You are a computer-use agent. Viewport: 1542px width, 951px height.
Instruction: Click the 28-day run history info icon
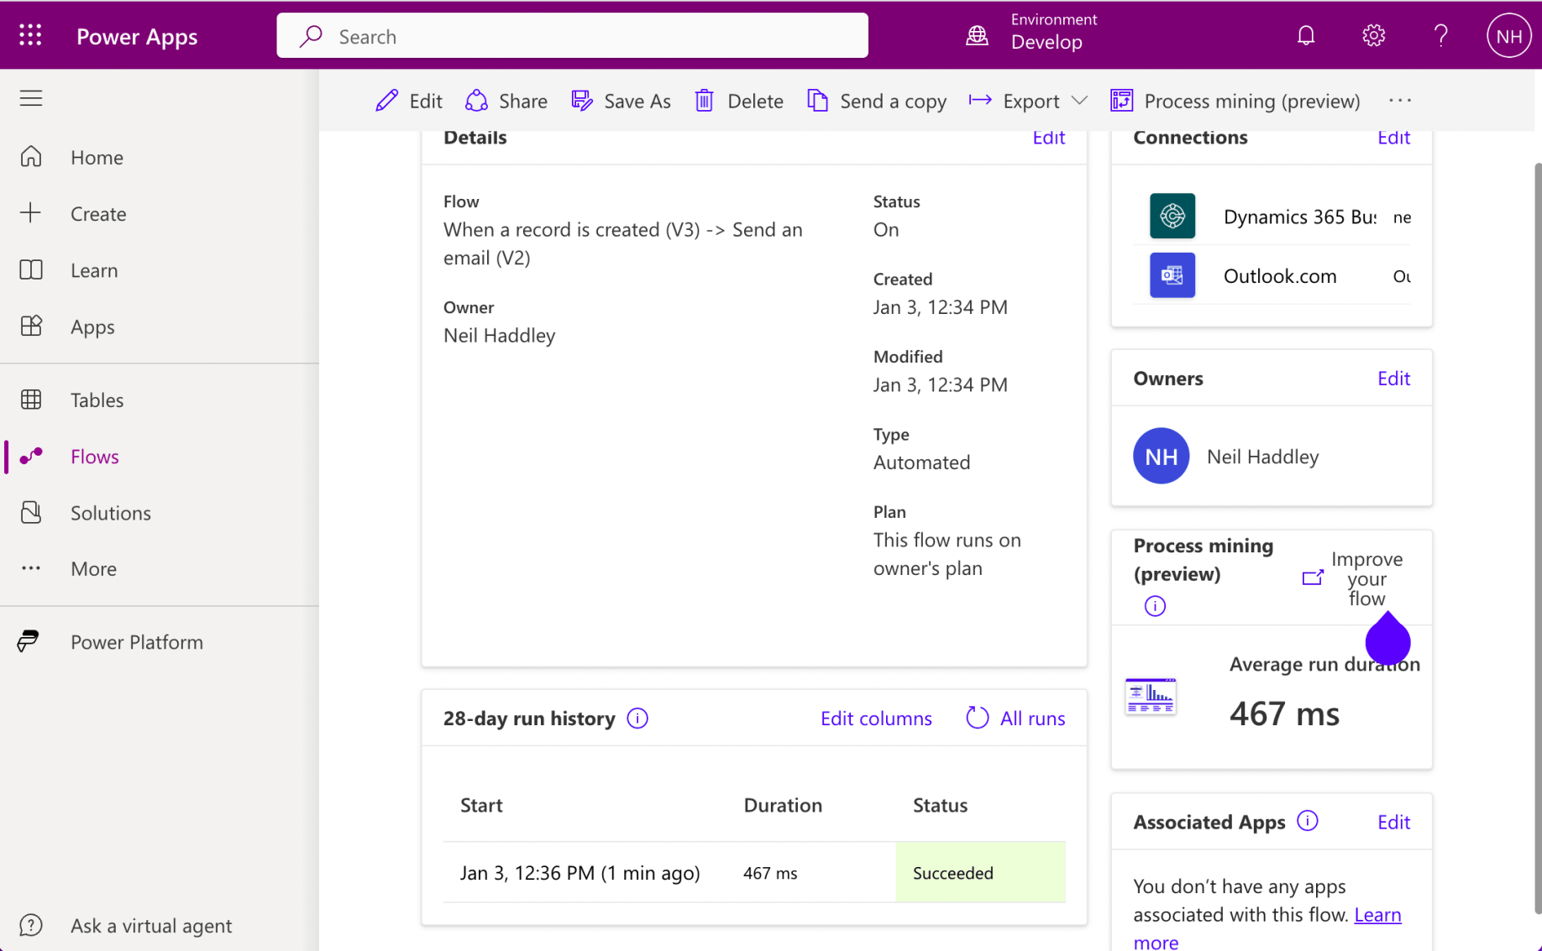637,718
